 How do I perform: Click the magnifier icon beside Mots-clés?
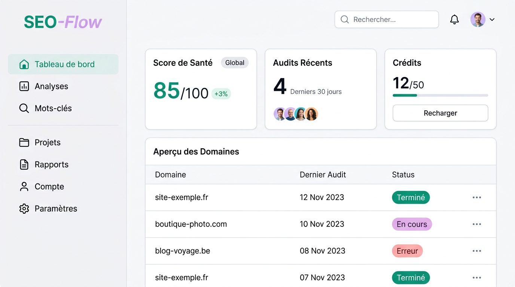(x=24, y=108)
